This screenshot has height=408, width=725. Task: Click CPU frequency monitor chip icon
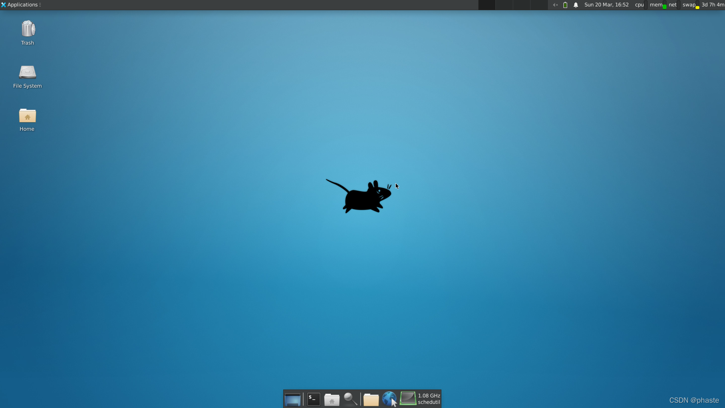[x=408, y=399]
